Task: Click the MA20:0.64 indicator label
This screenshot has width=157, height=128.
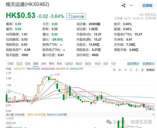Action: click(48, 69)
